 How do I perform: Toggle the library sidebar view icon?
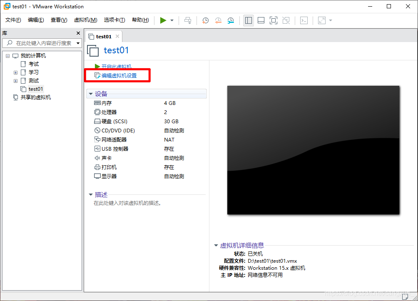point(249,20)
